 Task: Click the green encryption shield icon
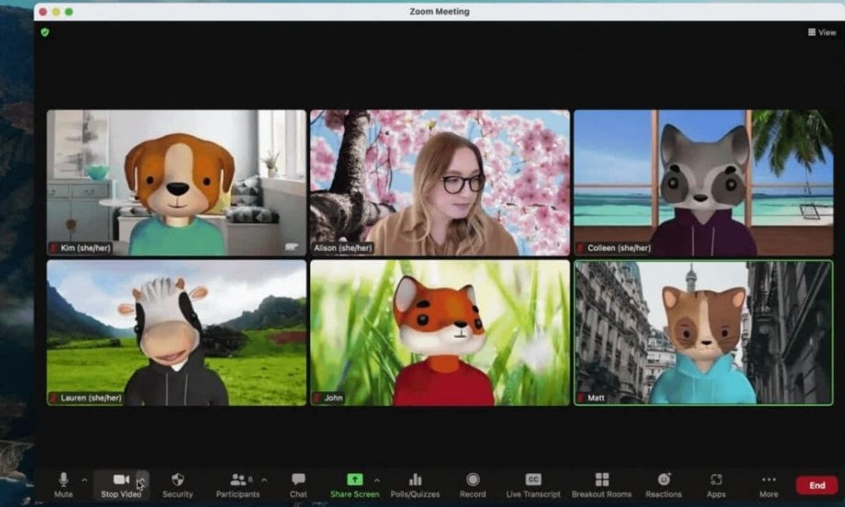coord(45,32)
